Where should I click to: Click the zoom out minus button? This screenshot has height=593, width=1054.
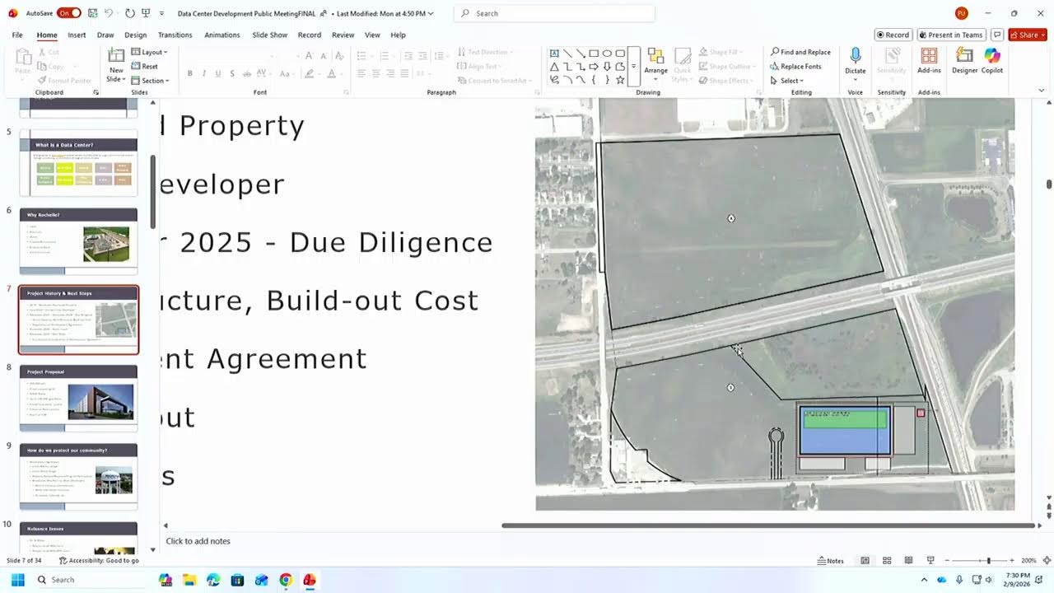[x=948, y=560]
